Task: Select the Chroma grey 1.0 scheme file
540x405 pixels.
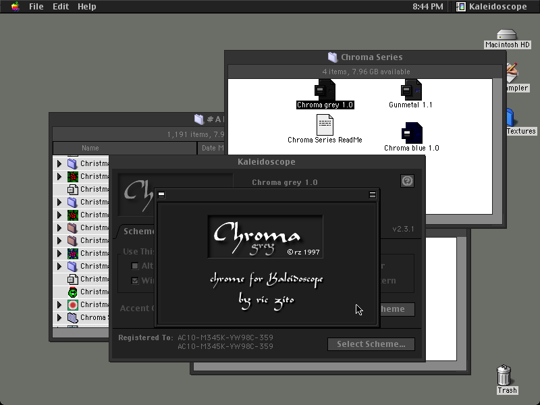Action: point(325,89)
